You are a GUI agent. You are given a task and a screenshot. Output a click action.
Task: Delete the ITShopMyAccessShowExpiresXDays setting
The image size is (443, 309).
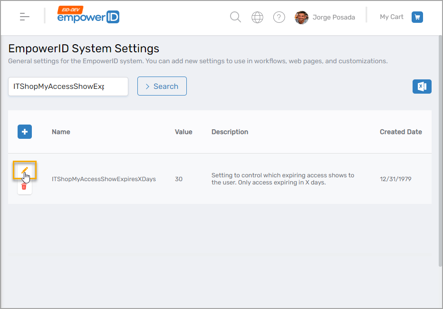24,187
